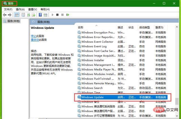This screenshot has width=181, height=119.
Task: Click gear icon of Windows Event Log
Action: pyautogui.click(x=79, y=46)
